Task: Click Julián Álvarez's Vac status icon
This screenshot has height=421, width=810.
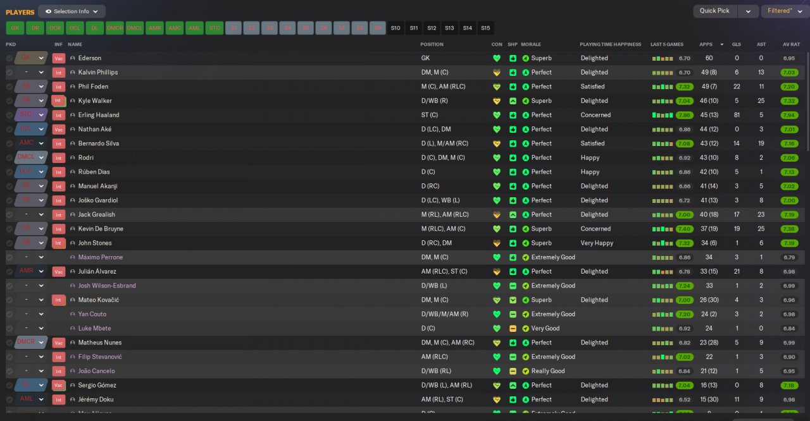Action: [x=59, y=271]
